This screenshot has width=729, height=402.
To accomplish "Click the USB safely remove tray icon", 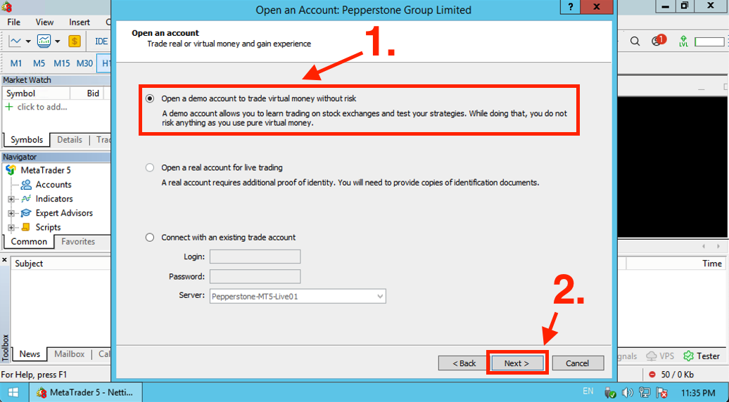I will (x=611, y=393).
